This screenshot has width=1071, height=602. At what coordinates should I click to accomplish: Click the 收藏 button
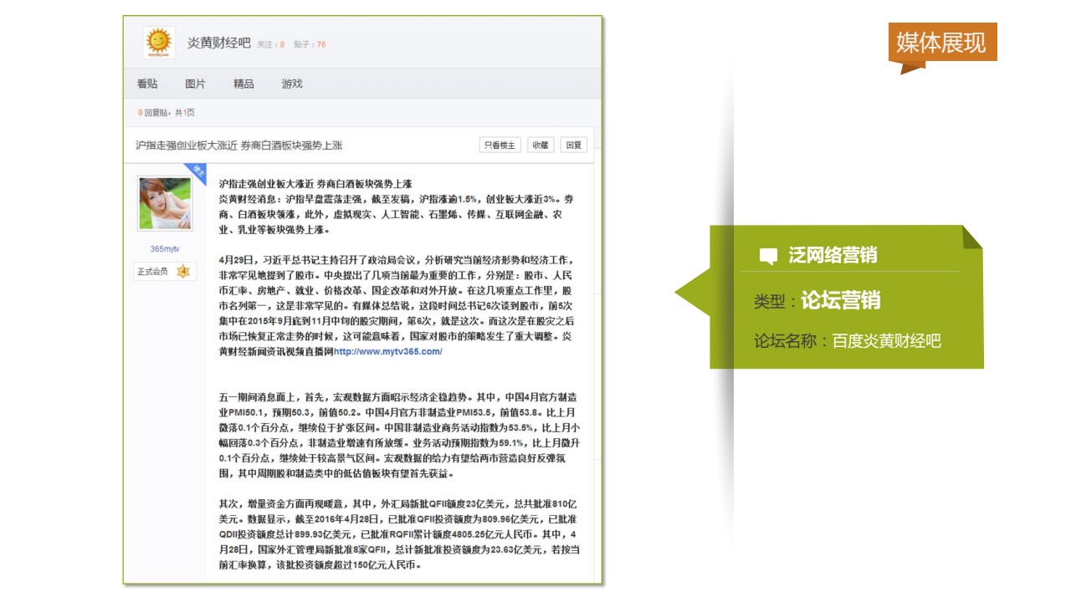tap(541, 145)
